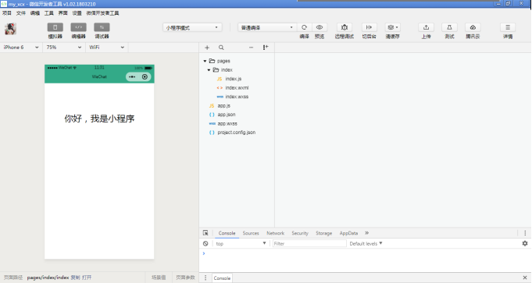Collapse the pages folder
The width and height of the screenshot is (532, 283).
(x=205, y=61)
